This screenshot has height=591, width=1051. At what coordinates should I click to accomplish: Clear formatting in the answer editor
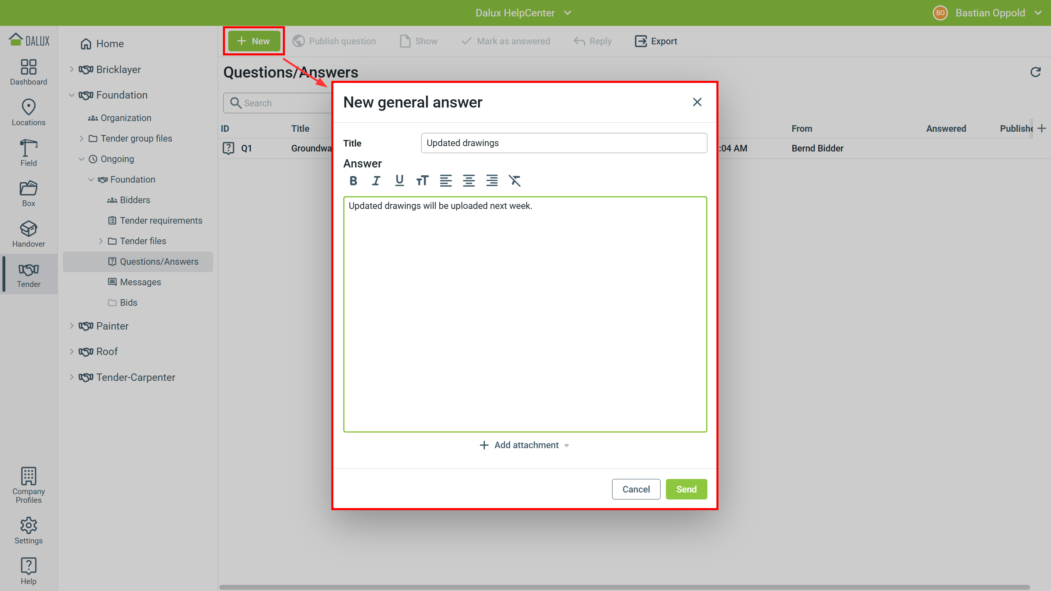(515, 181)
